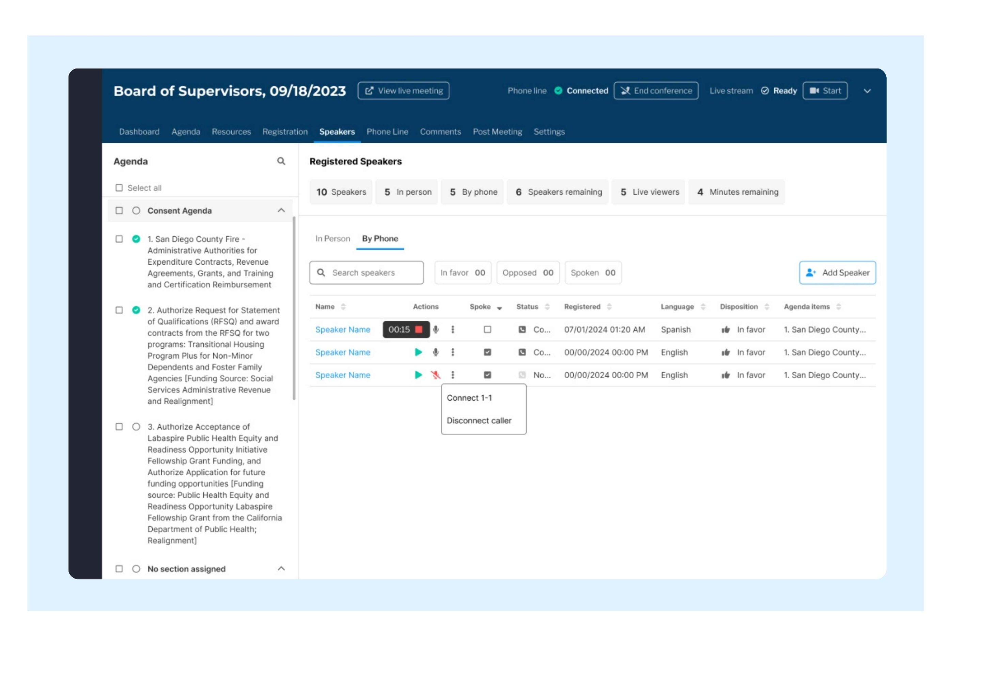Click the Add Speaker button

(x=837, y=273)
